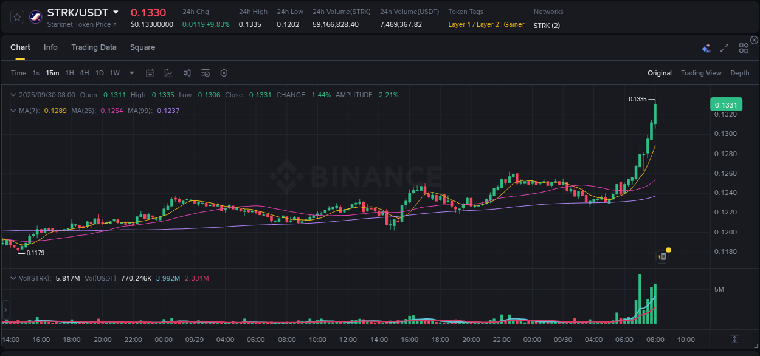This screenshot has width=760, height=356.
Task: Click the current price label 0.1331
Action: click(x=726, y=104)
